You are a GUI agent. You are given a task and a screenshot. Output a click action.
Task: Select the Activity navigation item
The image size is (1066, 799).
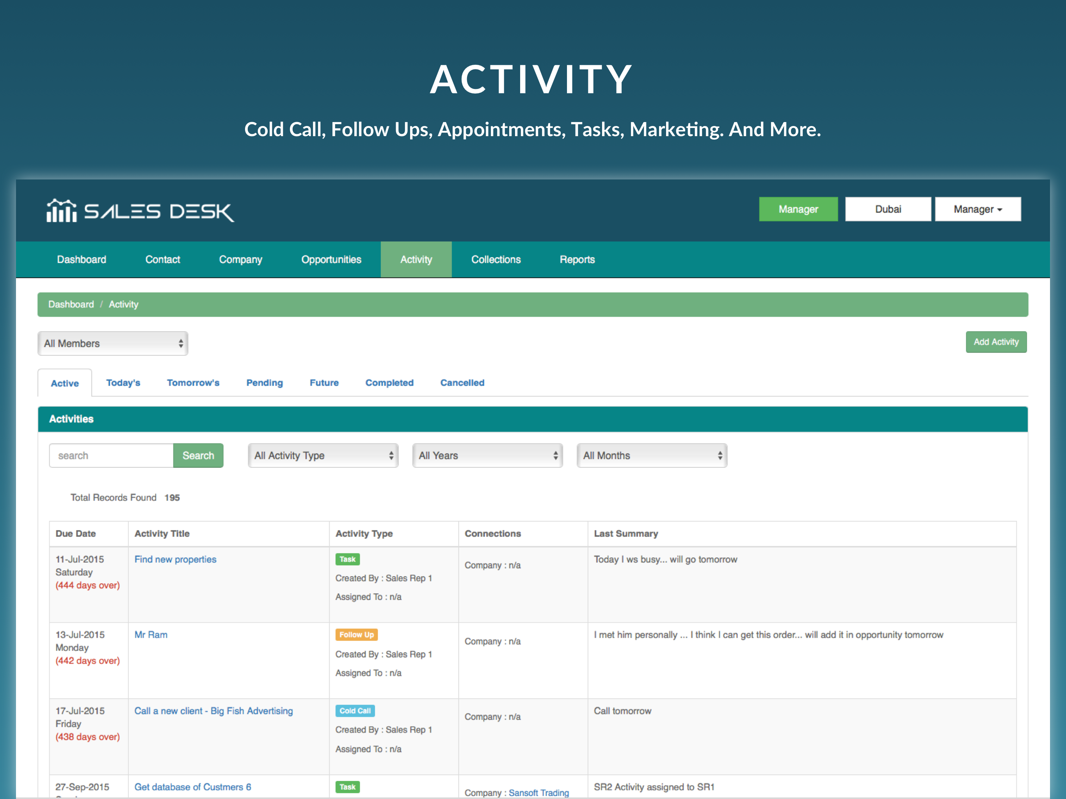point(416,259)
